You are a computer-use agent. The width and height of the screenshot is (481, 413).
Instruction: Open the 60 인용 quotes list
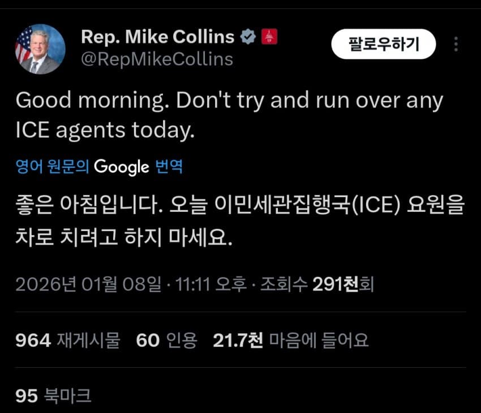[x=166, y=340]
